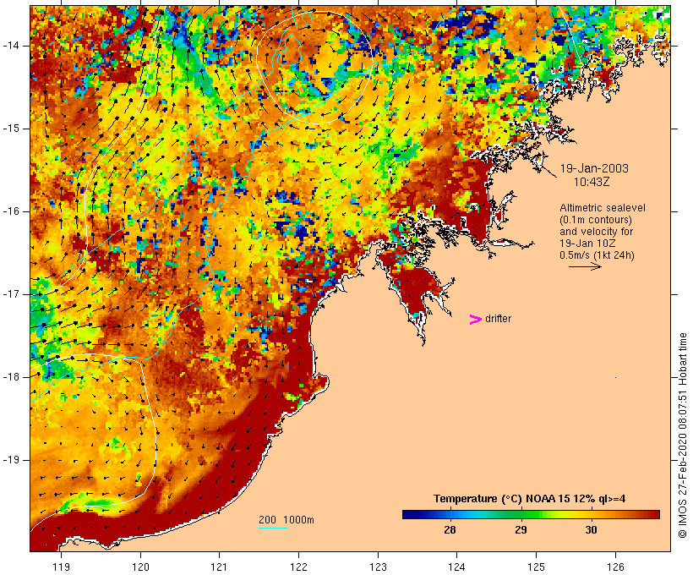Image resolution: width=693 pixels, height=575 pixels.
Task: Click the 10:43Z time text
Action: (592, 181)
